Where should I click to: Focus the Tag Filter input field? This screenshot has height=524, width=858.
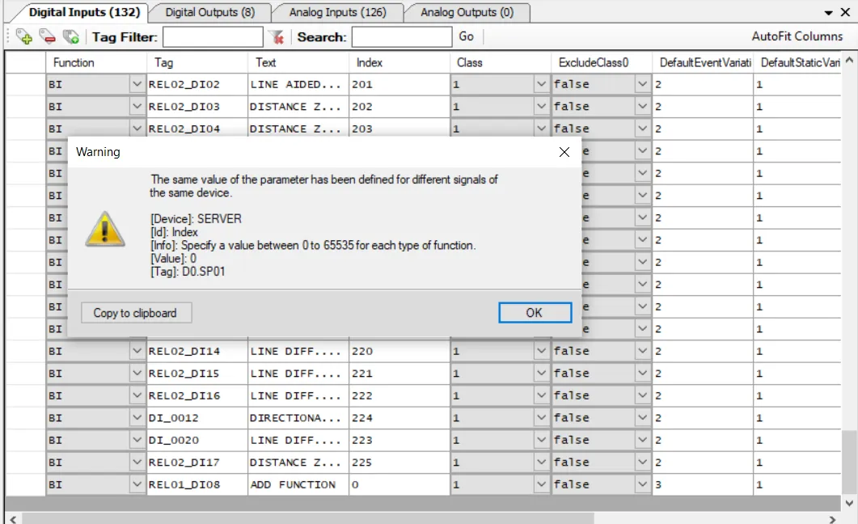[213, 37]
